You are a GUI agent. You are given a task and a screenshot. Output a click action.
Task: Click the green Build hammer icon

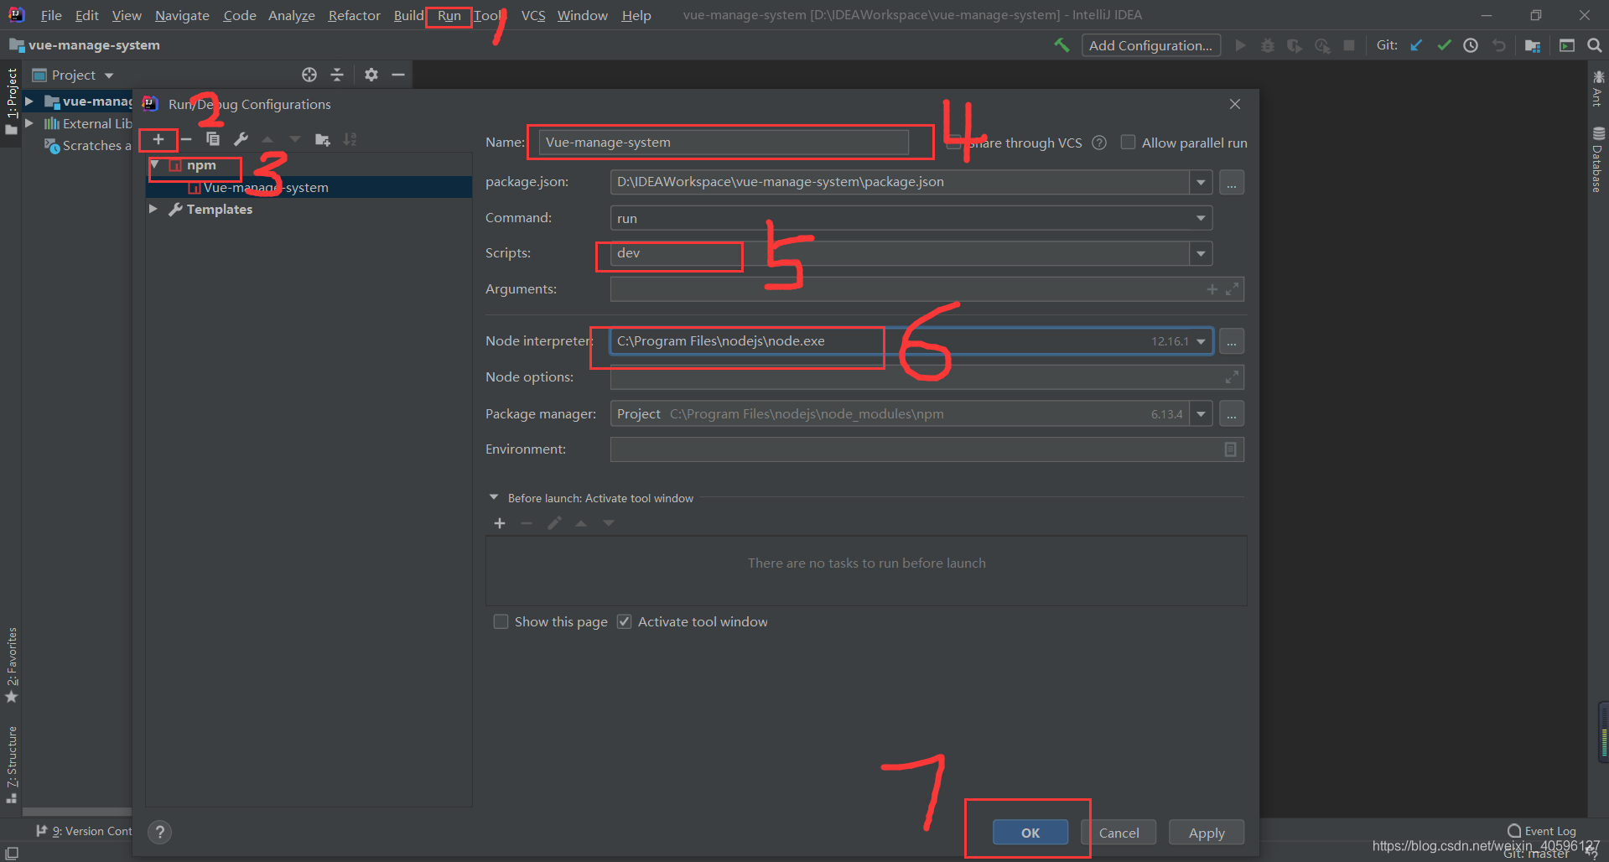tap(1061, 45)
